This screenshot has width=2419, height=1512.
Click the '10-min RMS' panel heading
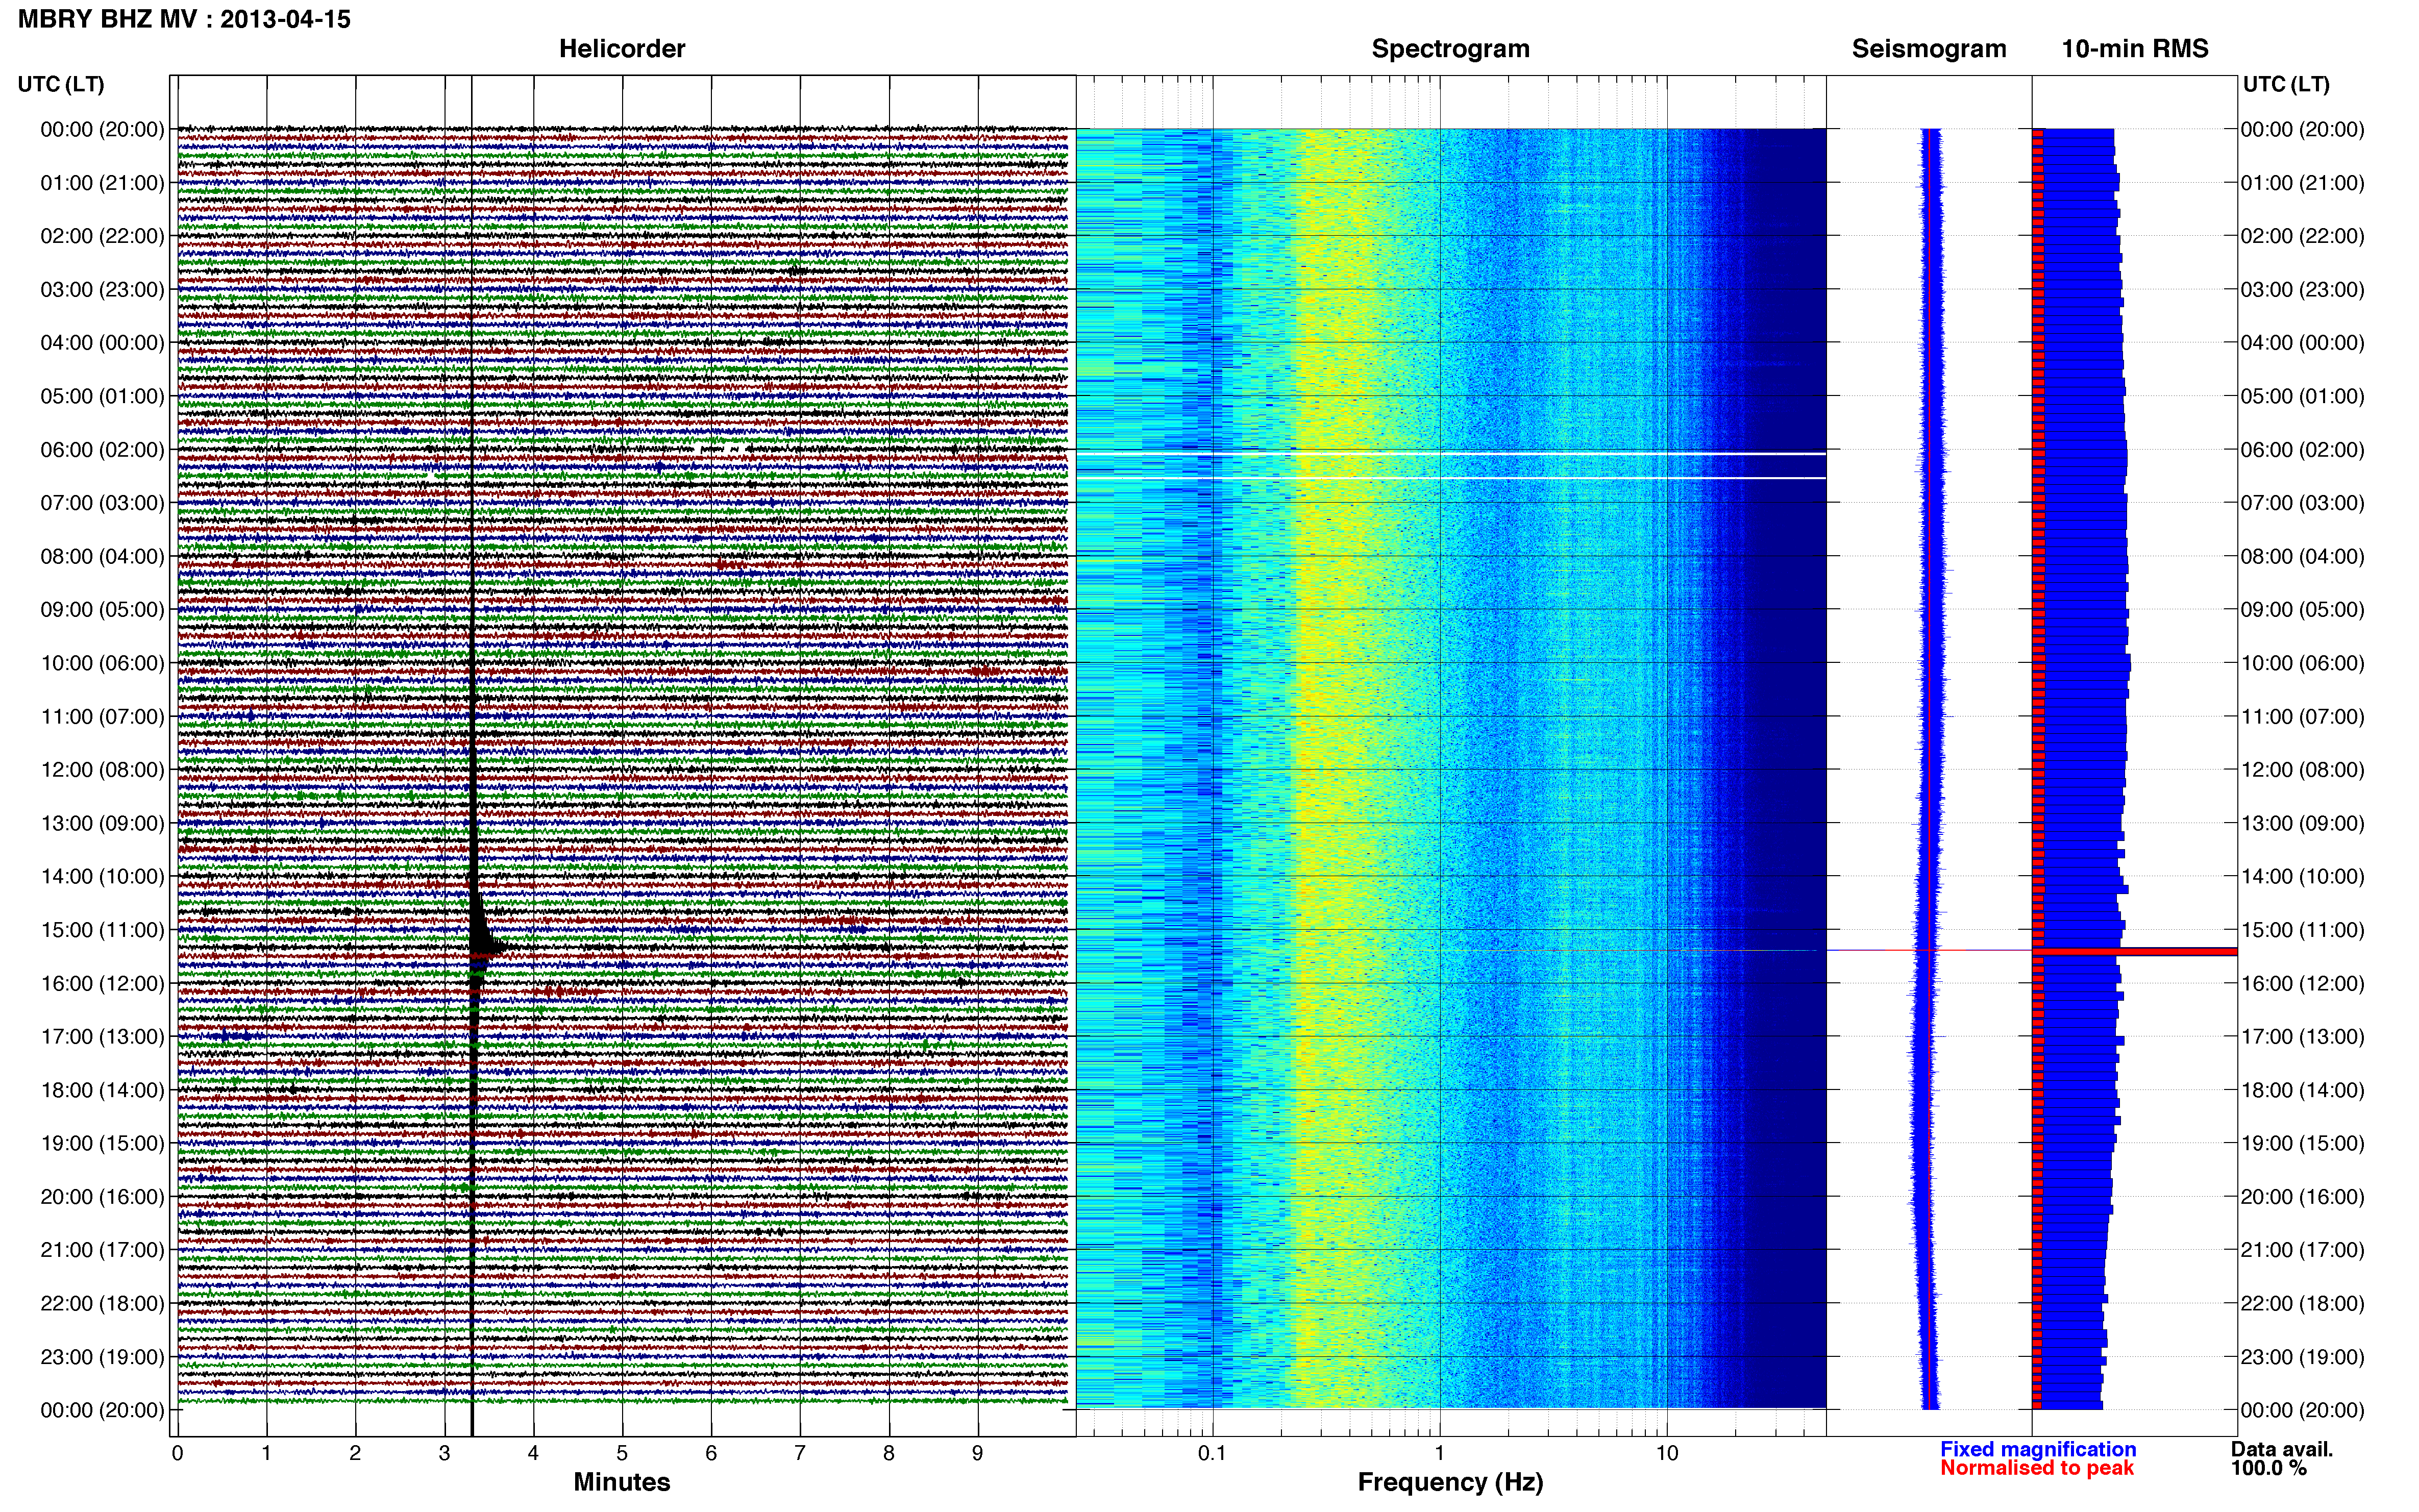pyautogui.click(x=2135, y=49)
